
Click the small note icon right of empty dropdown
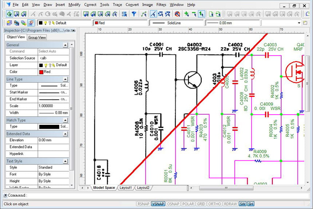click(x=305, y=23)
